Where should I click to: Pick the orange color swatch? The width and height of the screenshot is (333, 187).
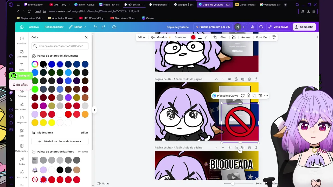point(85,114)
